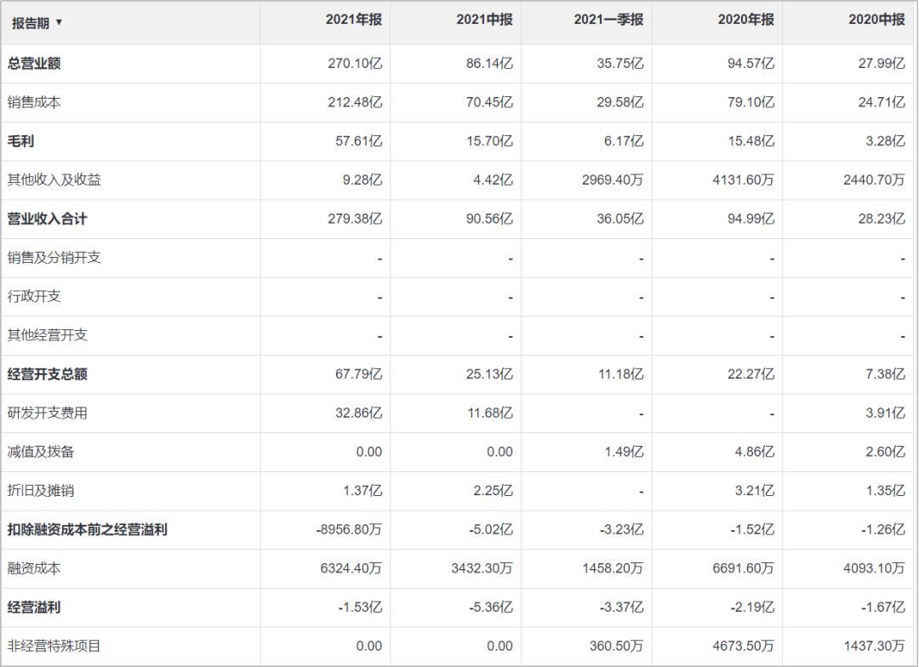Open the 报告期 dropdown arrow
Viewport: 919px width, 667px height.
point(60,22)
